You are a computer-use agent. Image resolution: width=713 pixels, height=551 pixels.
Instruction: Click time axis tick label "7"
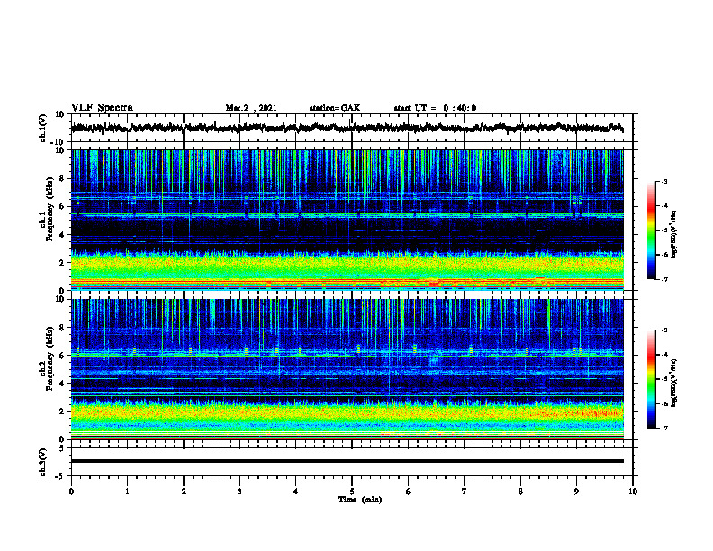pos(465,492)
